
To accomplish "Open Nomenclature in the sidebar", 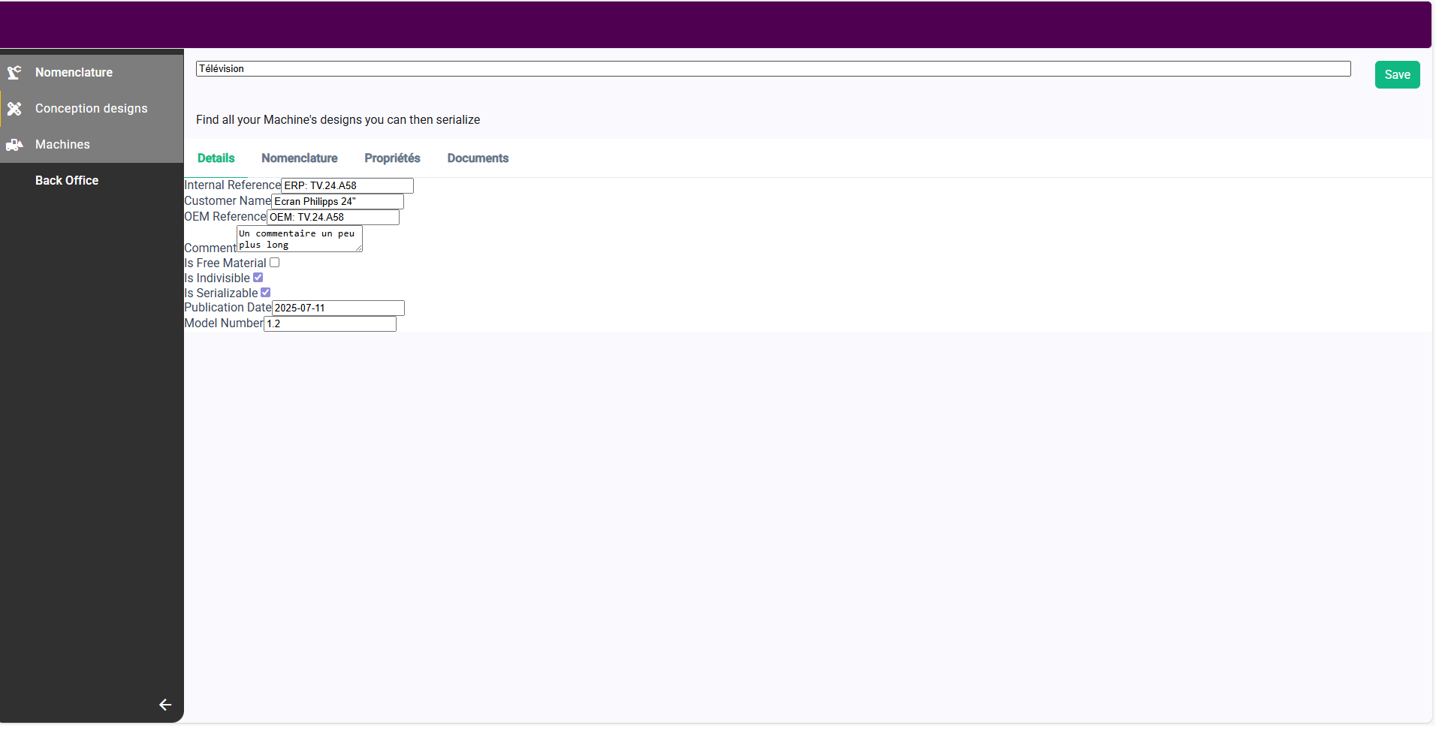I will pyautogui.click(x=92, y=73).
